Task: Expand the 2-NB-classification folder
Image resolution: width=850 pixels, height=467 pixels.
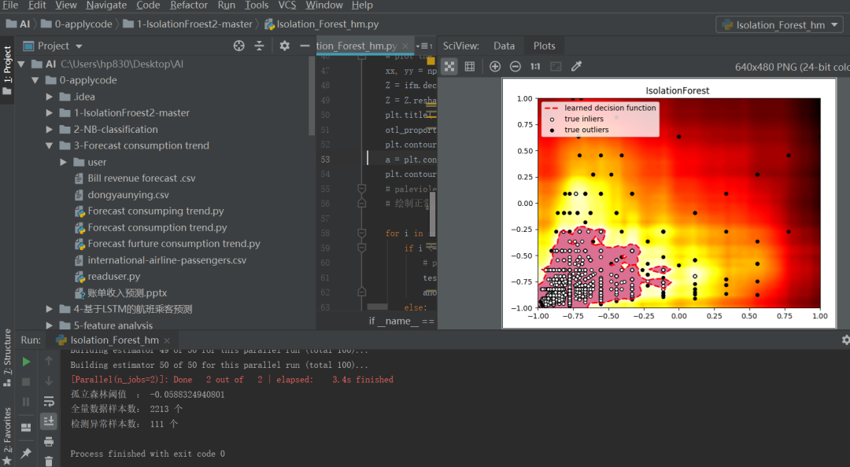Action: click(x=50, y=130)
